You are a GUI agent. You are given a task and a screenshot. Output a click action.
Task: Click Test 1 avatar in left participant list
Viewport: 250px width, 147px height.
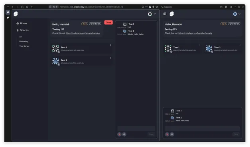55,48
